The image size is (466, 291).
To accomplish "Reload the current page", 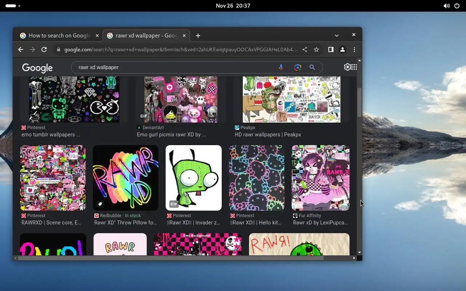I will click(44, 49).
